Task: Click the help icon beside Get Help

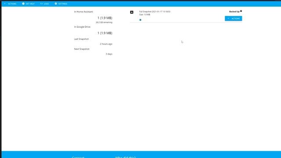Action: coord(23,4)
